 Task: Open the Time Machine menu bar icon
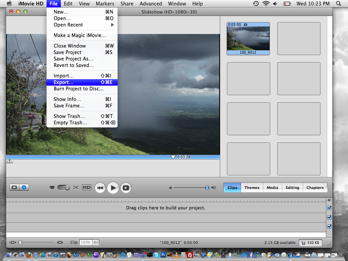coord(256,3)
